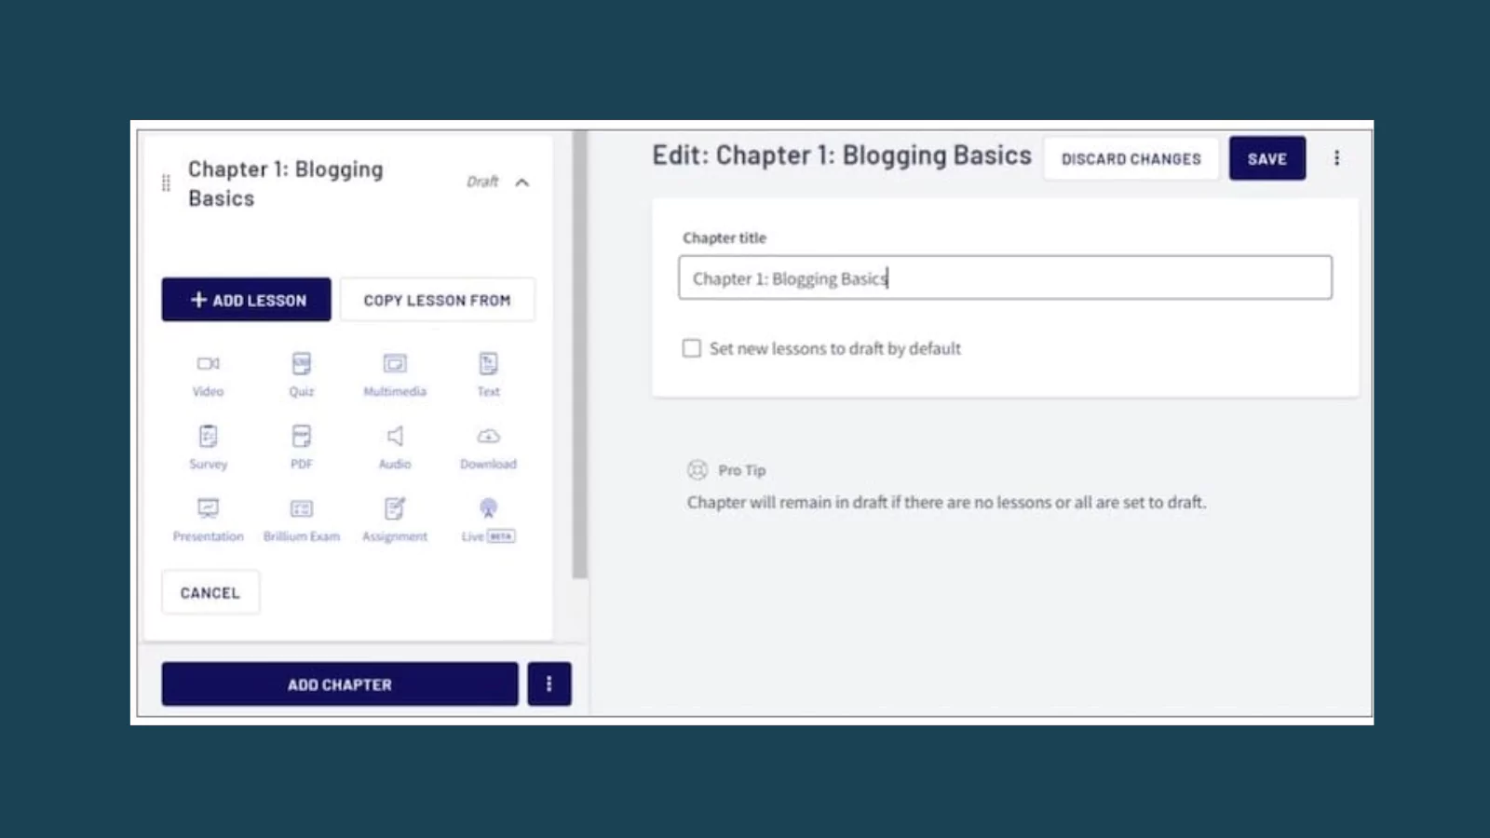This screenshot has height=838, width=1490.
Task: Click the 'Chapter title' field label
Action: pyautogui.click(x=725, y=237)
